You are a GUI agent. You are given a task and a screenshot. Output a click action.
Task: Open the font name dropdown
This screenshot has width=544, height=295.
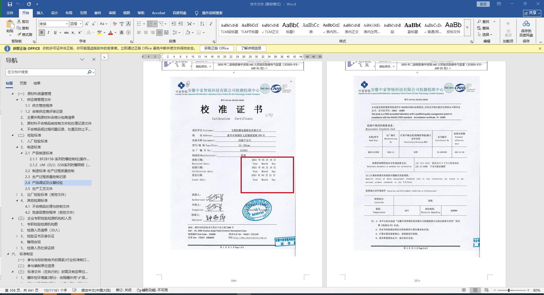point(67,24)
